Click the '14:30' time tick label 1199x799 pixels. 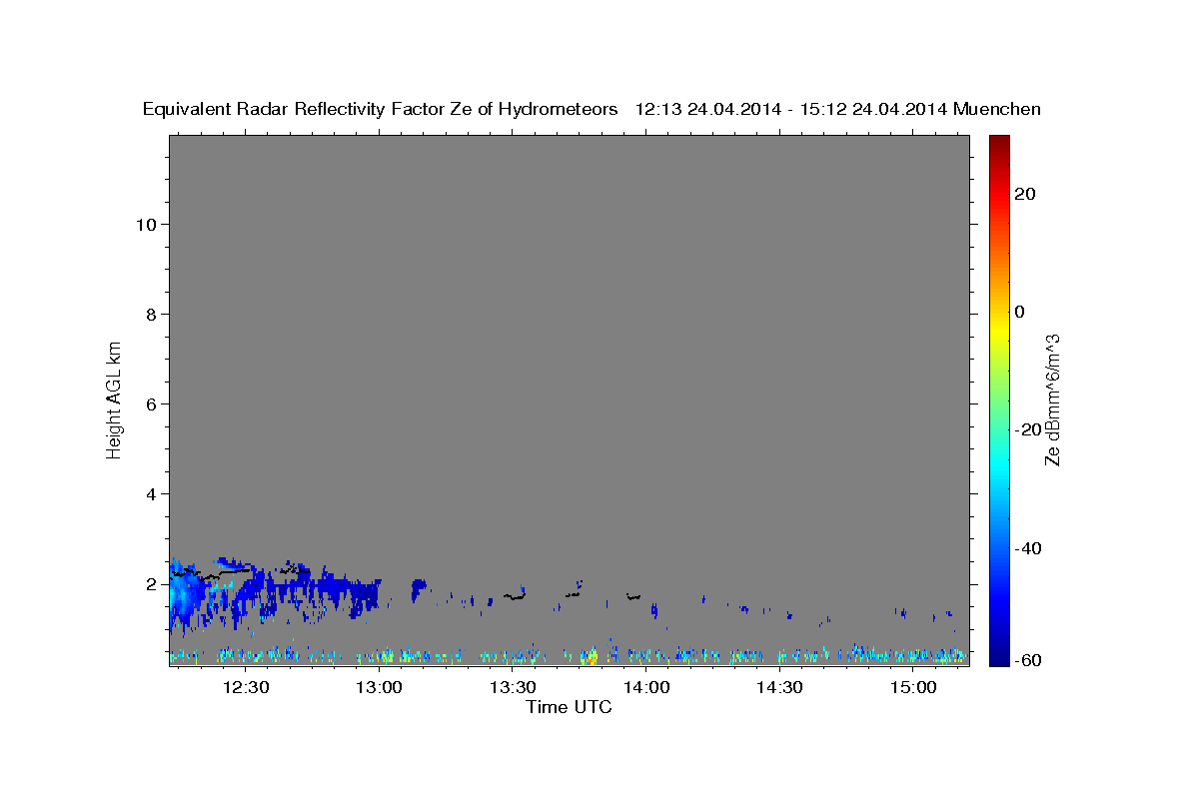pos(779,687)
